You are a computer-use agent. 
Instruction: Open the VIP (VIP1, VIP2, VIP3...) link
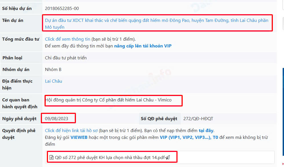pyautogui.click(x=186, y=137)
